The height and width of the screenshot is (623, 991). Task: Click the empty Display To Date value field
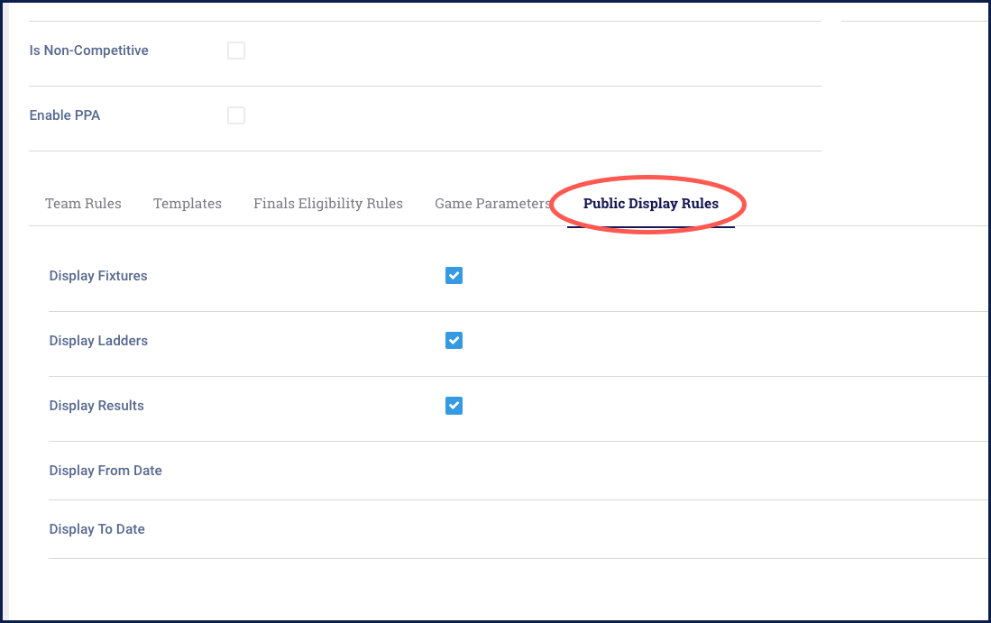click(541, 529)
